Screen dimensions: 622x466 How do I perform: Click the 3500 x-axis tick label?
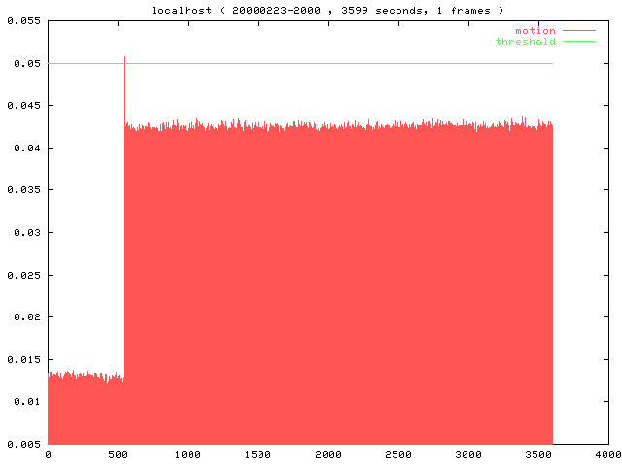538,454
